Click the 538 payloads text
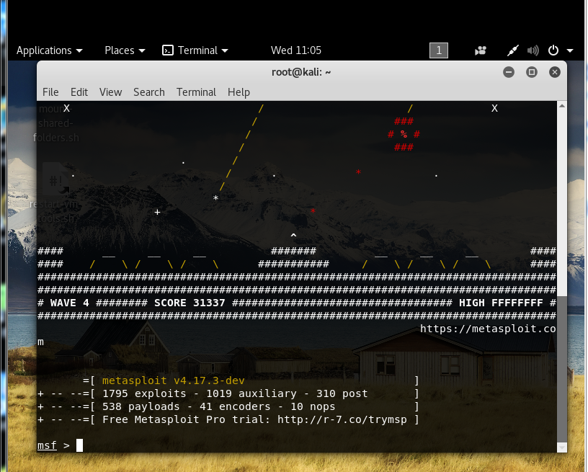 141,406
